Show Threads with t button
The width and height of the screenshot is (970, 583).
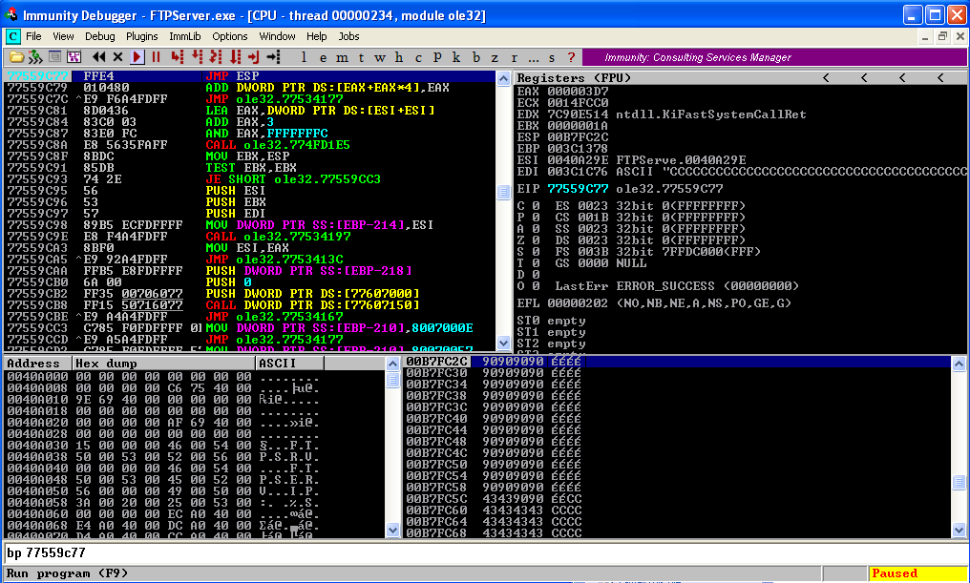coord(361,57)
